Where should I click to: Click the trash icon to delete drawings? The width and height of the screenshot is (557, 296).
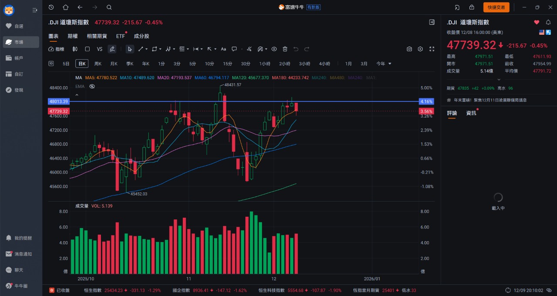(285, 49)
